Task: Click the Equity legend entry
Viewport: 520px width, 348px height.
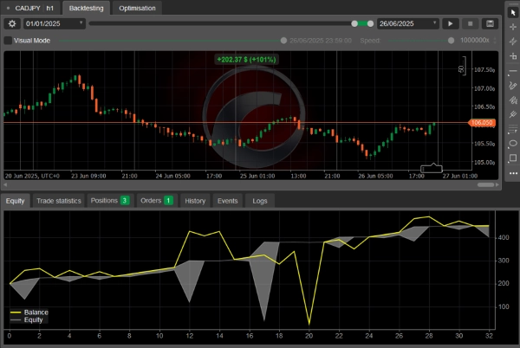Action: tap(27, 319)
